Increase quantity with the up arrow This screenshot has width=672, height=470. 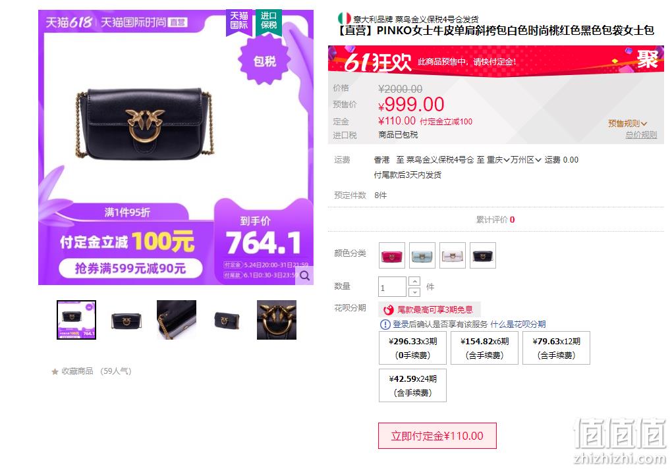[414, 281]
